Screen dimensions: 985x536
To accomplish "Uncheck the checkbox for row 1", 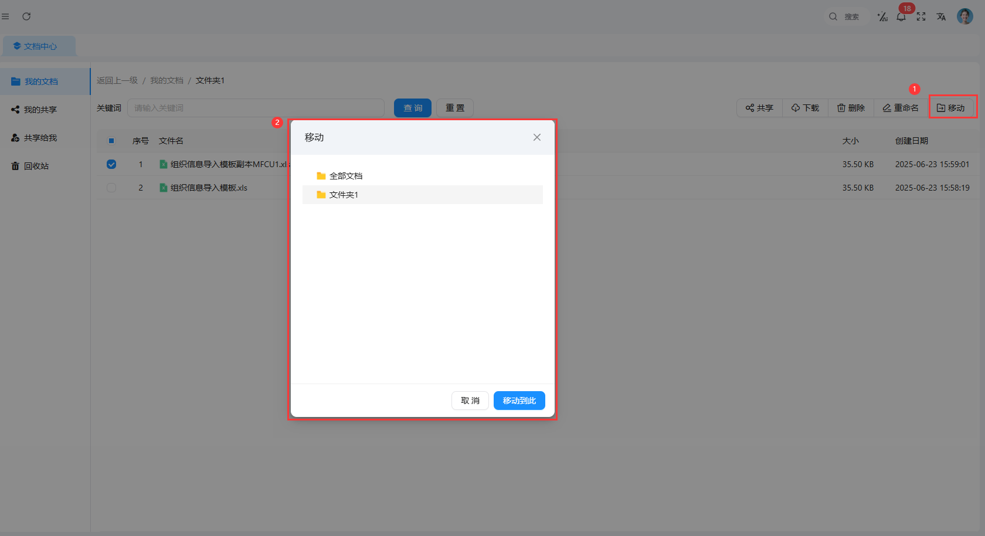I will [111, 164].
